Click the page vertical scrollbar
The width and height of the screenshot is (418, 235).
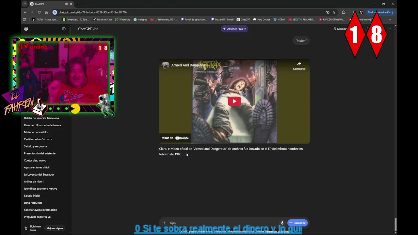point(395,224)
